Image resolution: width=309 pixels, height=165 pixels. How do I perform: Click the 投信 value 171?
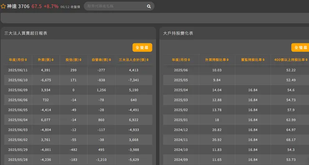(x=73, y=80)
